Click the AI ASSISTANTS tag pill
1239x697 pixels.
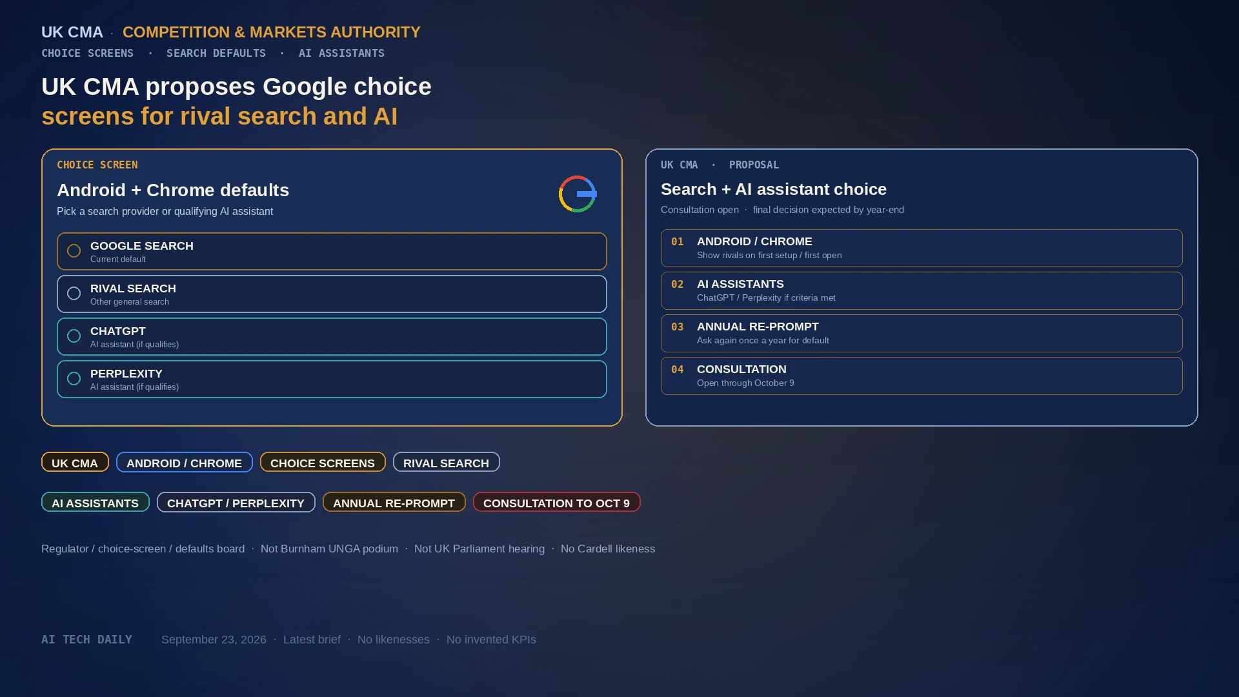[x=95, y=502]
